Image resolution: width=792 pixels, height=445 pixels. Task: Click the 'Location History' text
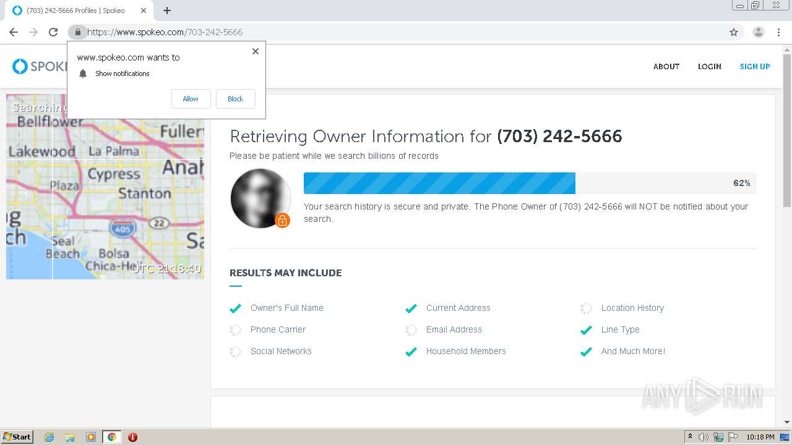[632, 308]
